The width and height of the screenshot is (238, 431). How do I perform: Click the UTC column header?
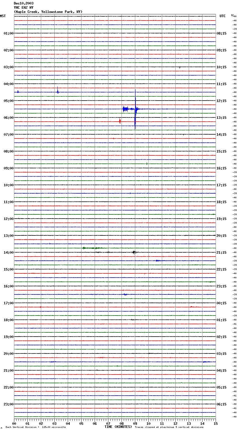(x=222, y=16)
